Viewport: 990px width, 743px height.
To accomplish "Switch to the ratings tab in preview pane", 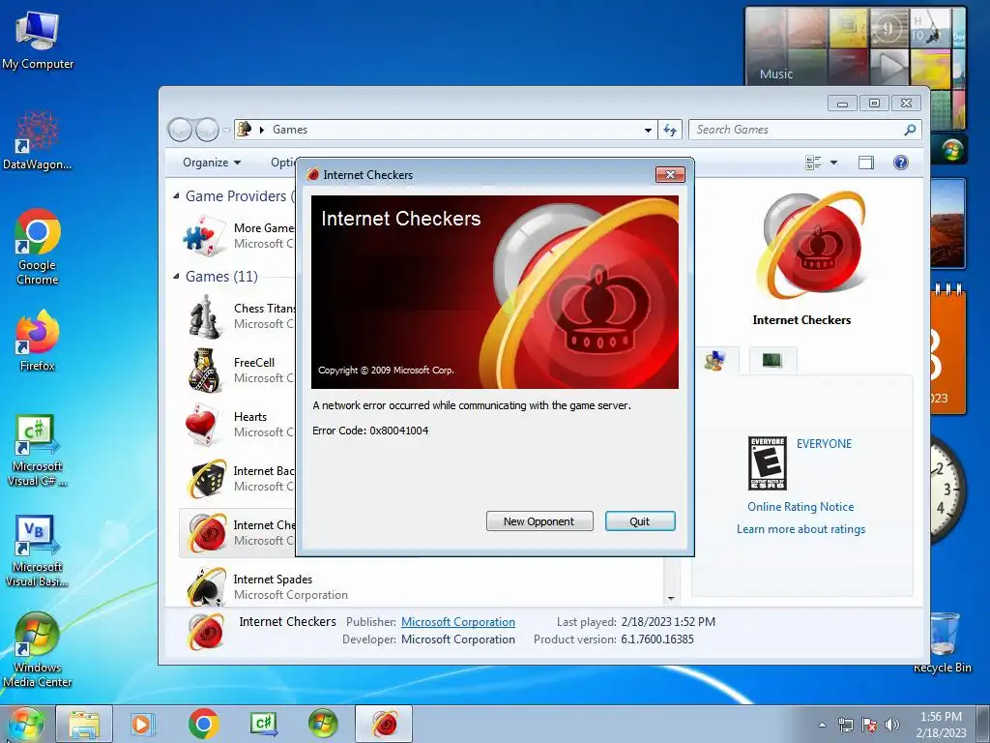I will pyautogui.click(x=715, y=360).
